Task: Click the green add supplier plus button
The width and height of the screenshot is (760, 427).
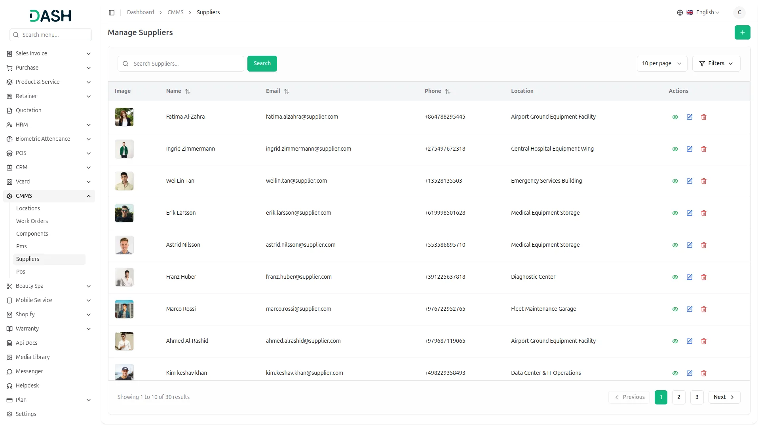Action: coord(742,32)
